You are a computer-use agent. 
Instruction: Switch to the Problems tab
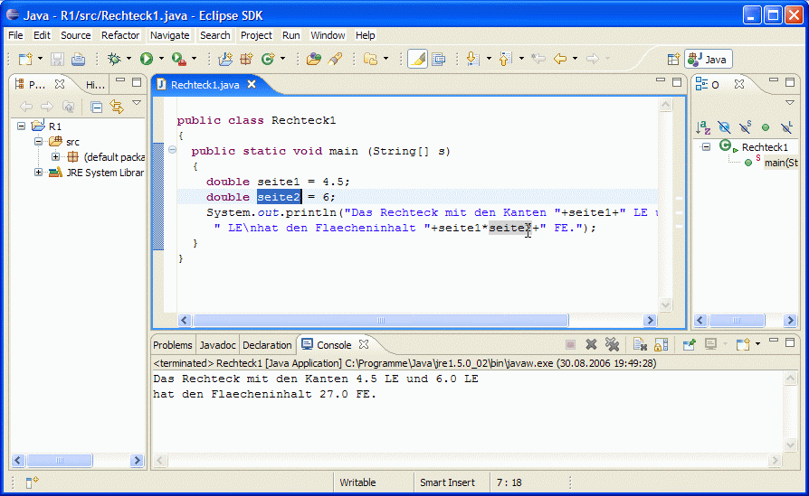tap(172, 345)
